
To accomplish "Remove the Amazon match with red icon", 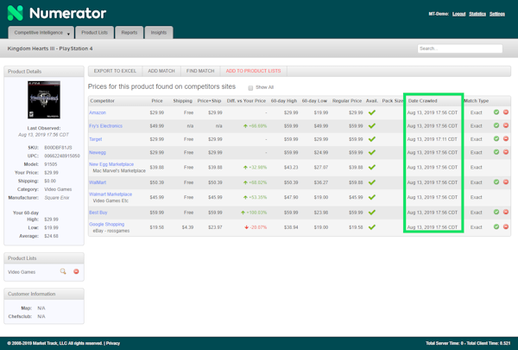I will (506, 112).
